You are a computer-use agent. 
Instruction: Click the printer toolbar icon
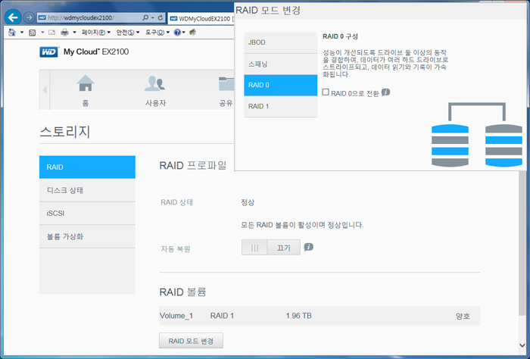click(64, 33)
